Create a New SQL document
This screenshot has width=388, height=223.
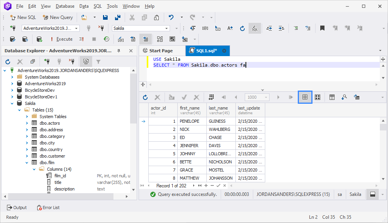23,17
